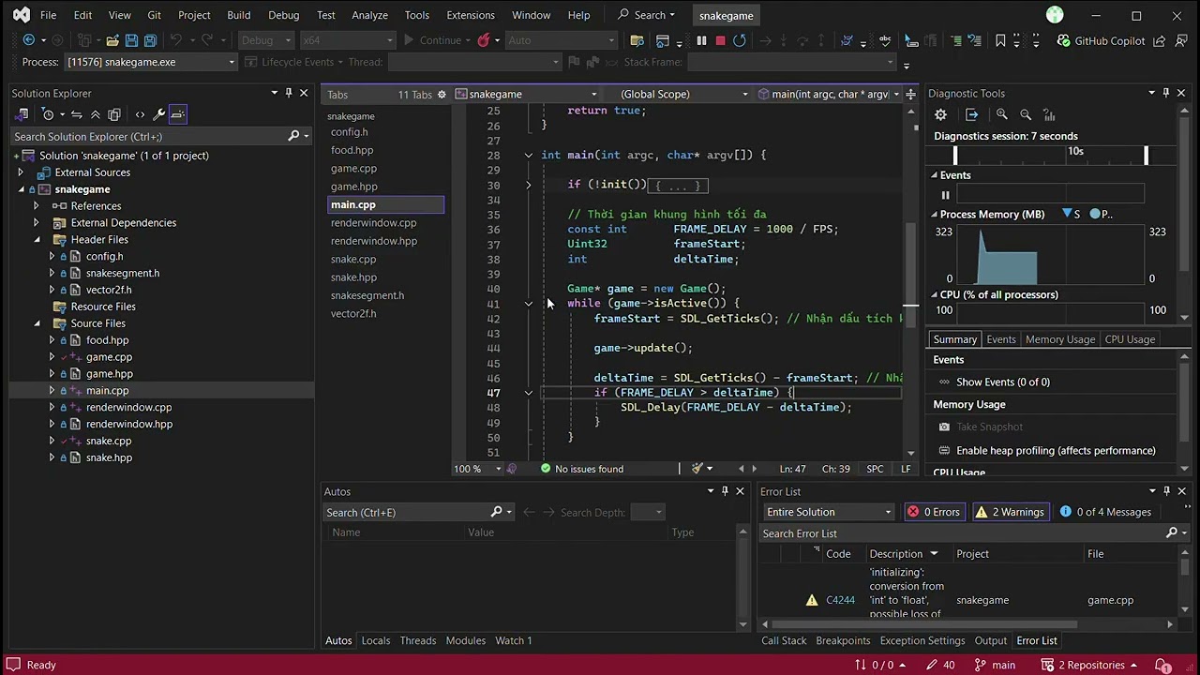Switch to the Locals tab
The height and width of the screenshot is (675, 1200).
click(x=375, y=640)
